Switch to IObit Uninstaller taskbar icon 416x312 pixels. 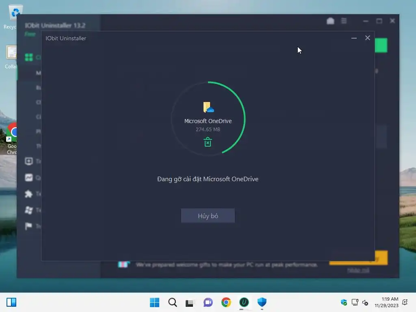click(244, 302)
